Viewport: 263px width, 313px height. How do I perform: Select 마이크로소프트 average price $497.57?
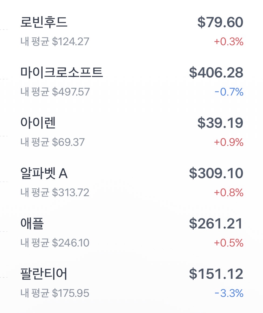pyautogui.click(x=55, y=92)
